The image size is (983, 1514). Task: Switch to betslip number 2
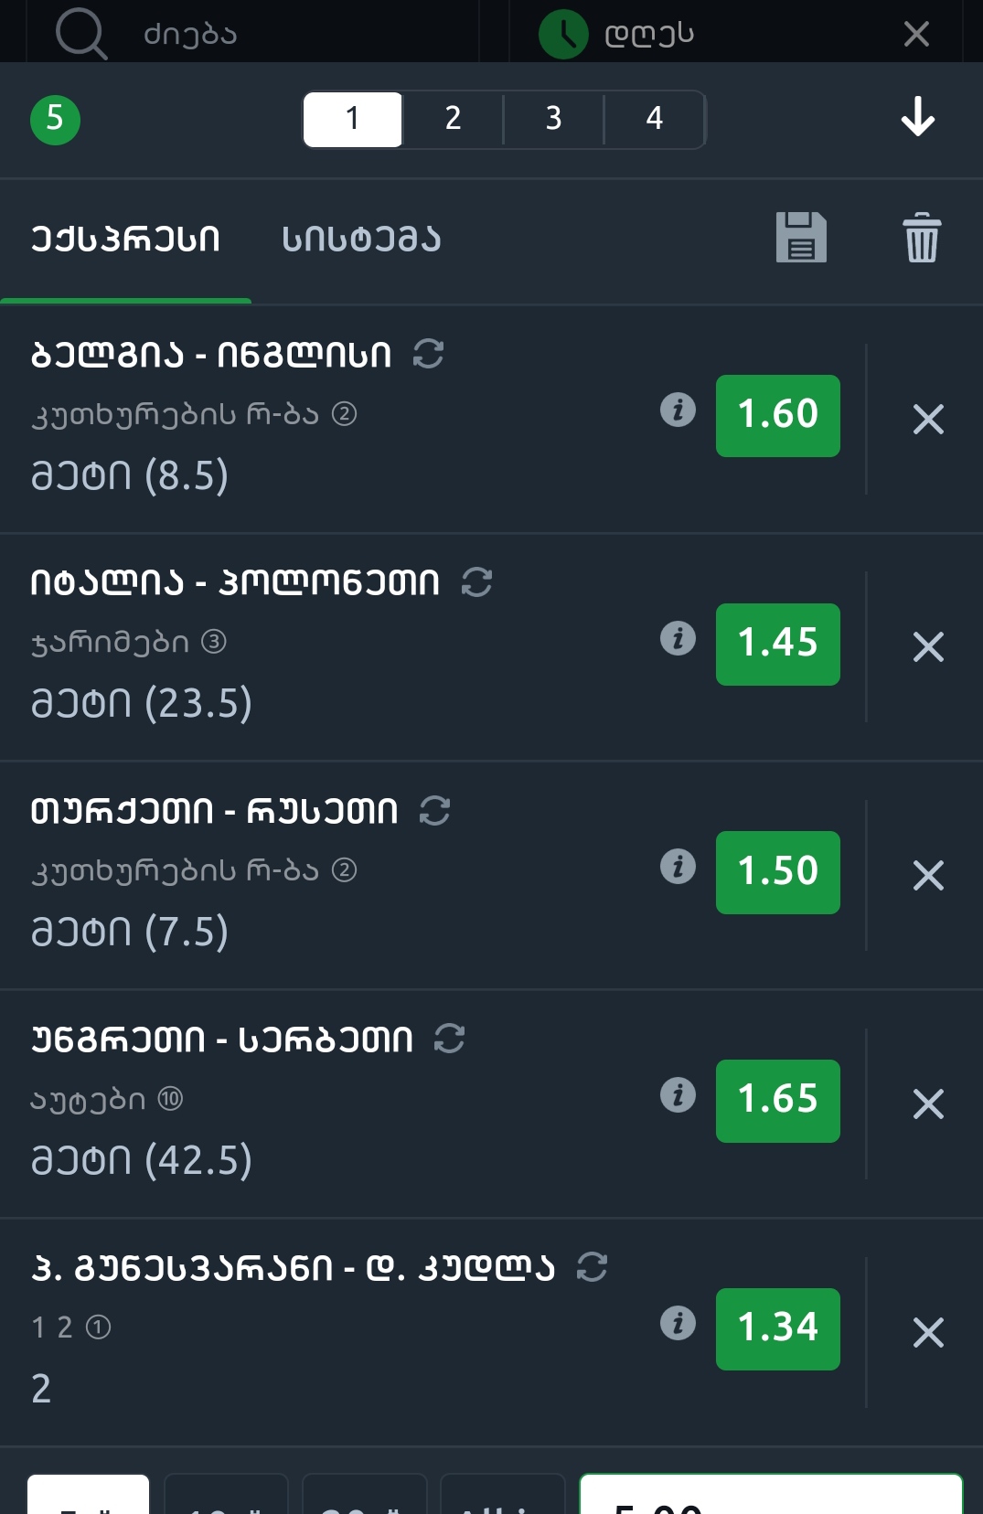click(453, 119)
